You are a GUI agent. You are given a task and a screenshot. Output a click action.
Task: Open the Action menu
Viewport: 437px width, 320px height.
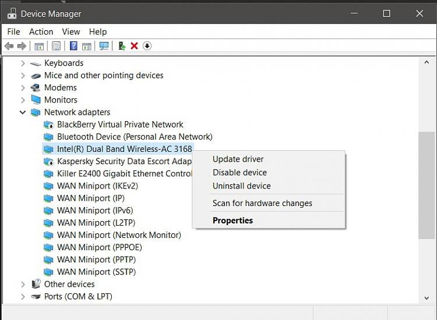pos(41,31)
